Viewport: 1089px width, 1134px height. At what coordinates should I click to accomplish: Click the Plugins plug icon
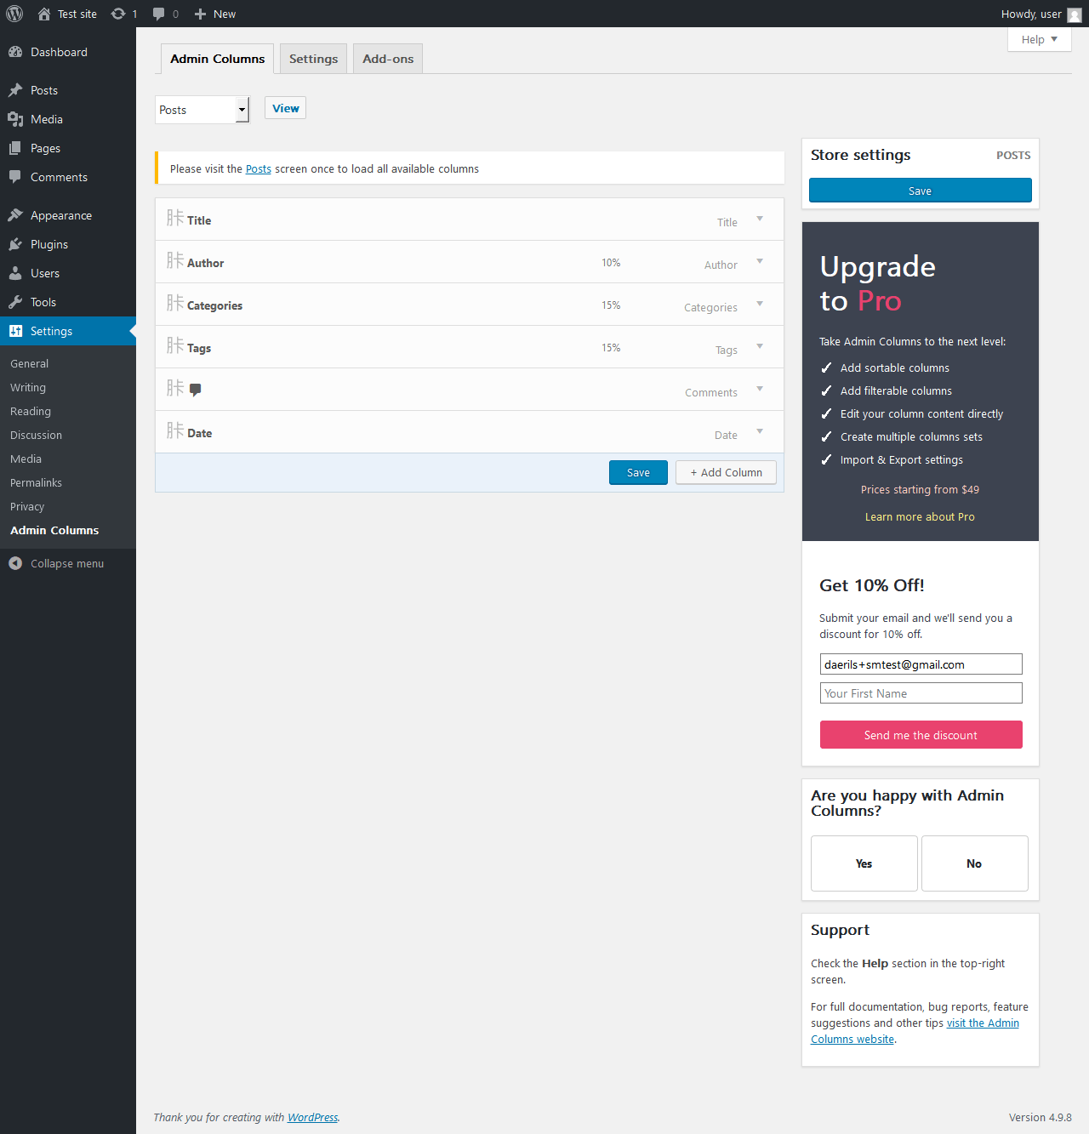(15, 244)
